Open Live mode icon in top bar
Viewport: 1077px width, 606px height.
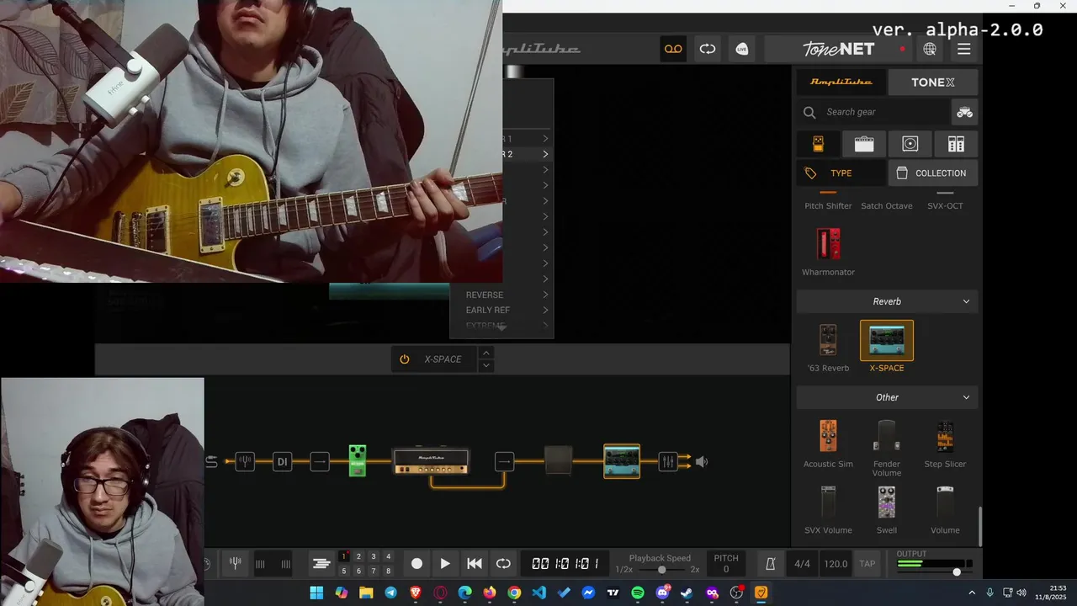tap(741, 49)
